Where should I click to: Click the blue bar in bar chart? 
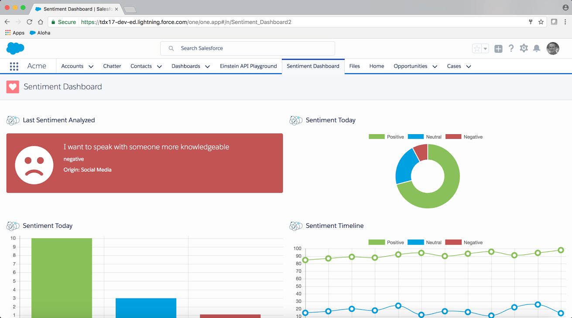coord(146,308)
